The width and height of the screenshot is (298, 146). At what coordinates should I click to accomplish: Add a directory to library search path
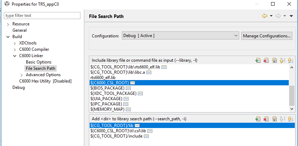click(x=258, y=119)
